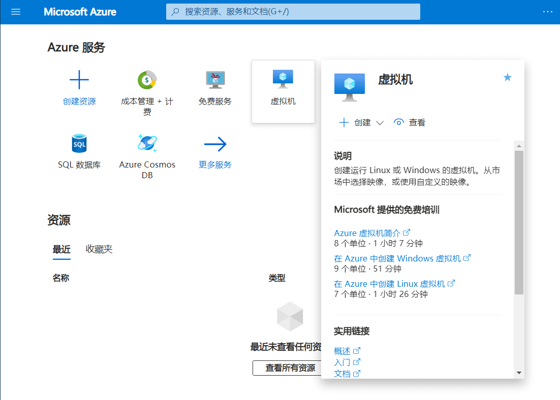Click the 更多服务 arrow icon
This screenshot has height=400, width=560.
click(x=215, y=144)
